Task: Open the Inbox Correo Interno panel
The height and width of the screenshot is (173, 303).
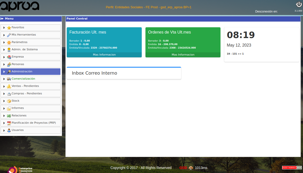Action: click(x=94, y=73)
